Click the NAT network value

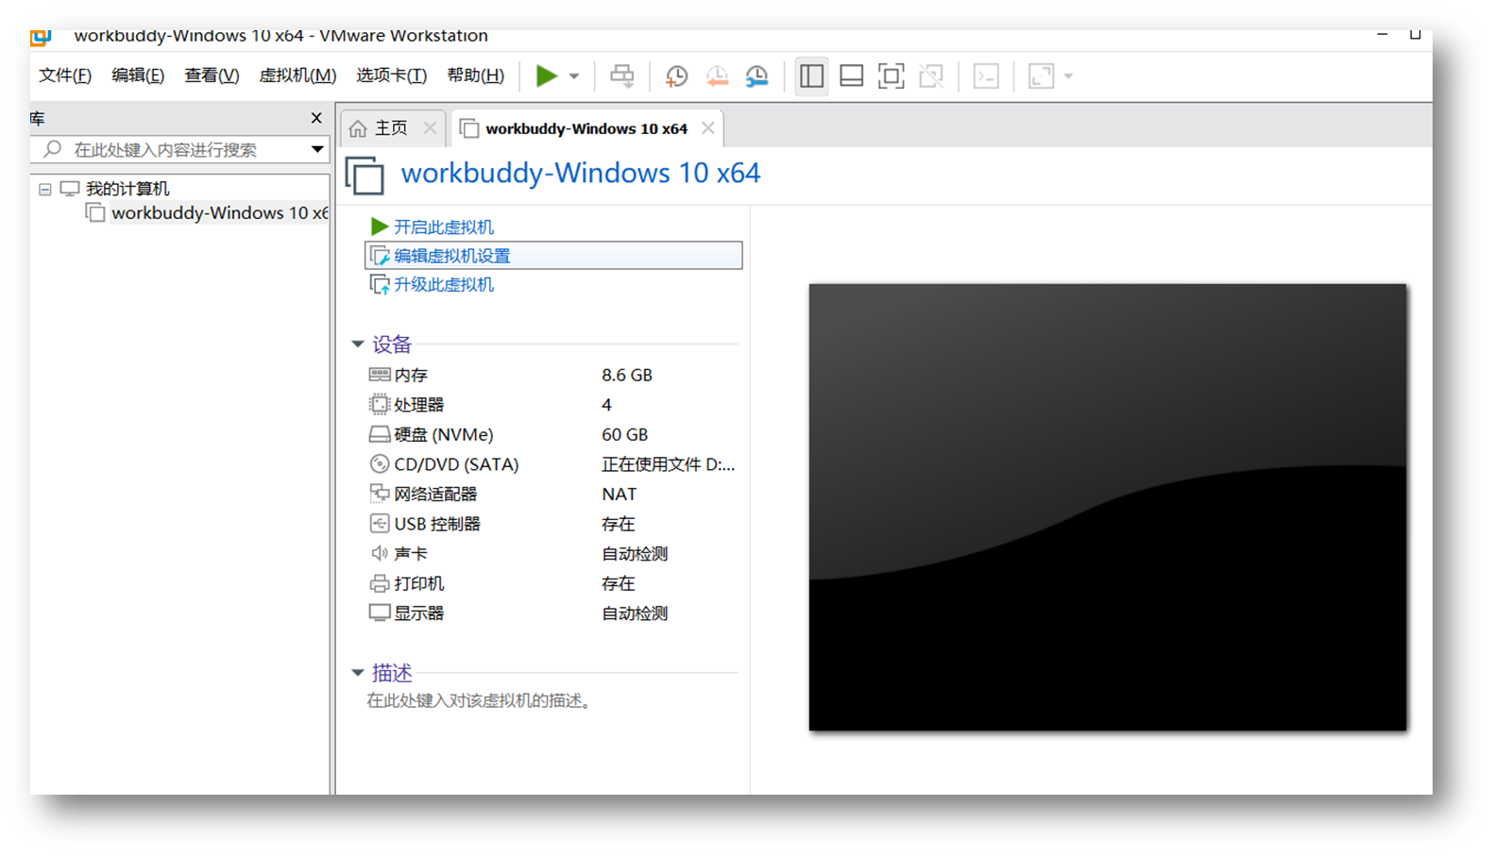pos(620,494)
